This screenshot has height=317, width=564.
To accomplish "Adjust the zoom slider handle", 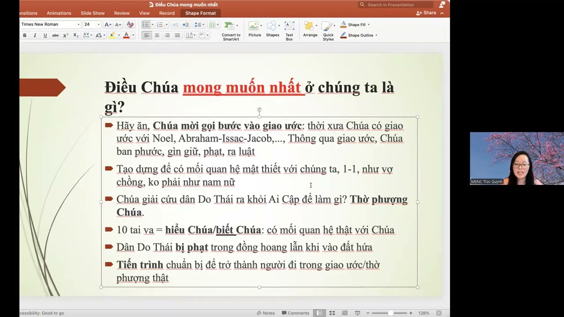I will (390, 313).
